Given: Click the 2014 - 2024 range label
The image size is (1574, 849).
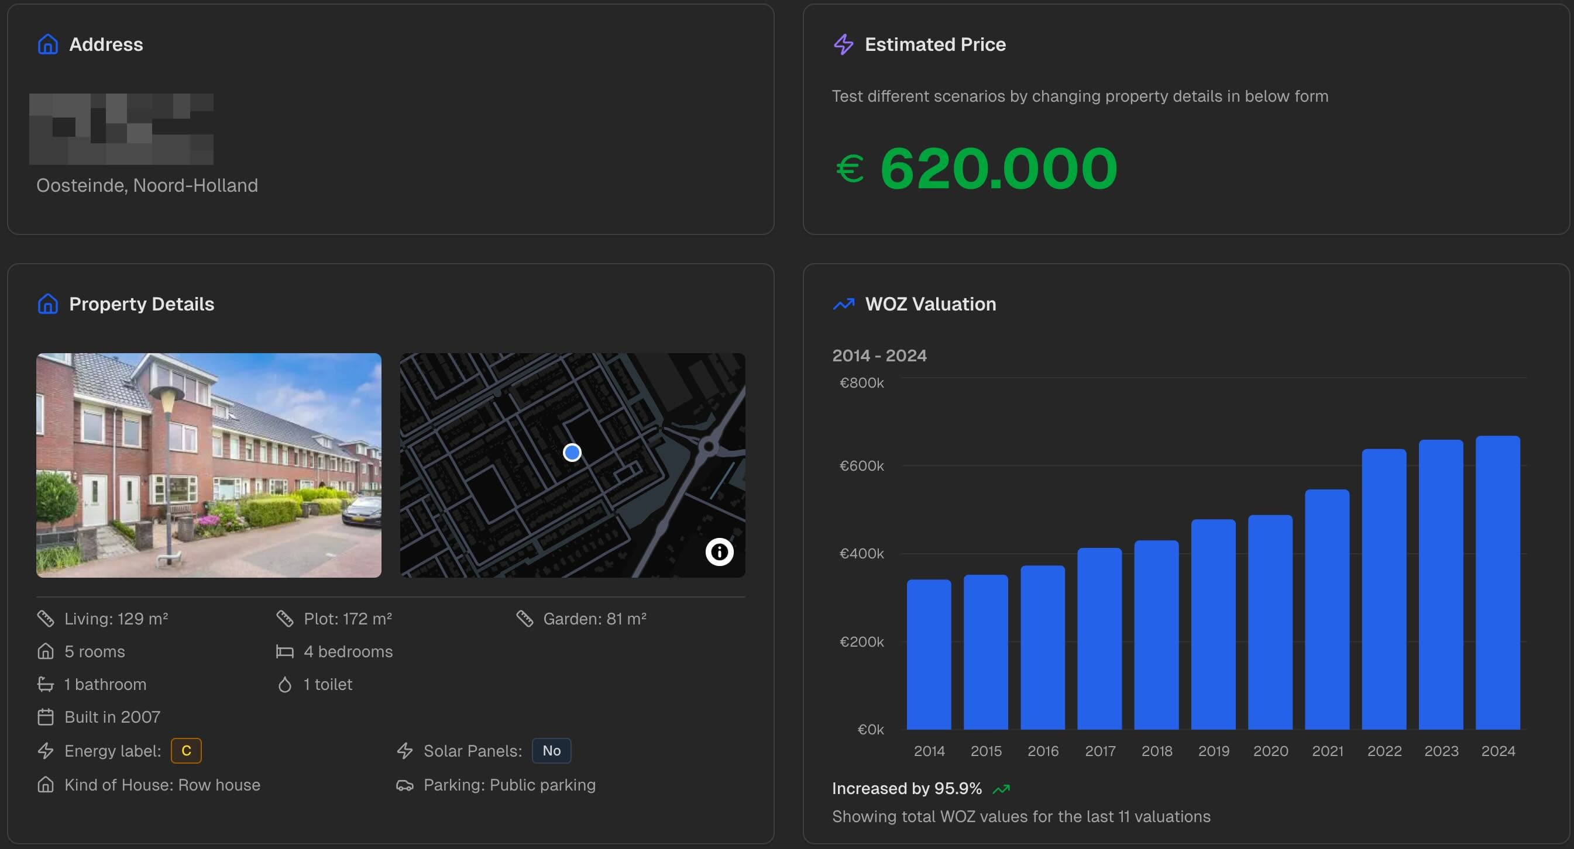Looking at the screenshot, I should click(879, 355).
